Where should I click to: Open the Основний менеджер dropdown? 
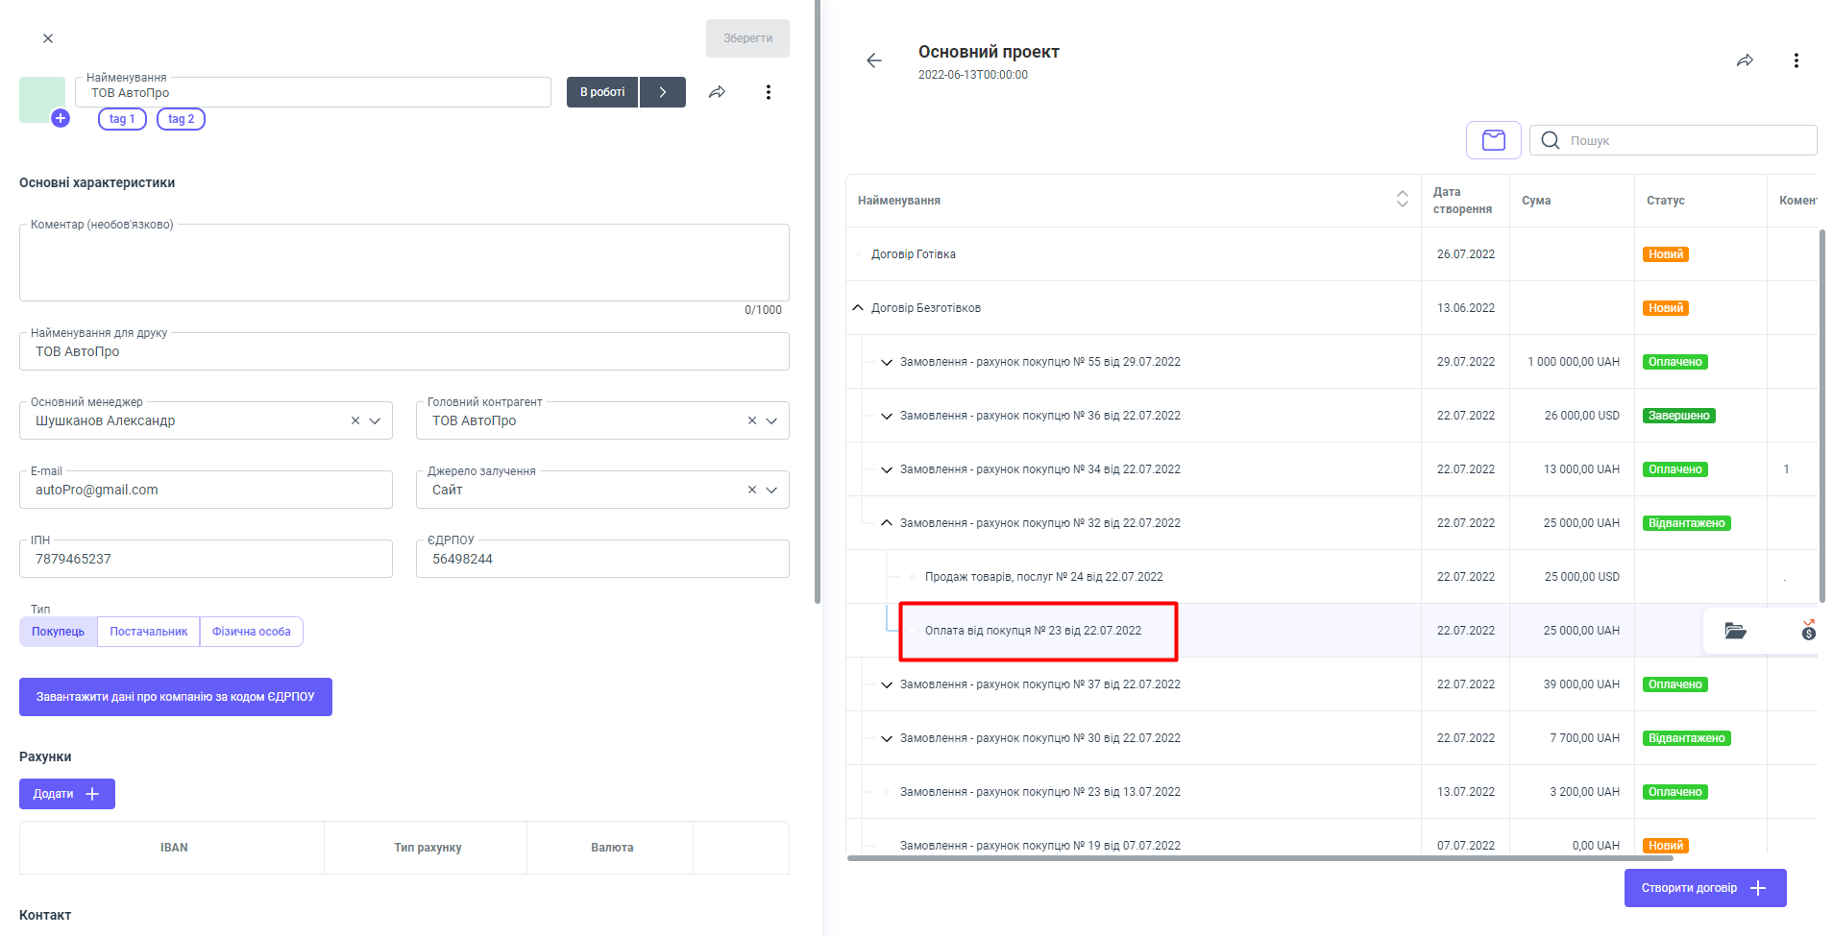pos(375,420)
